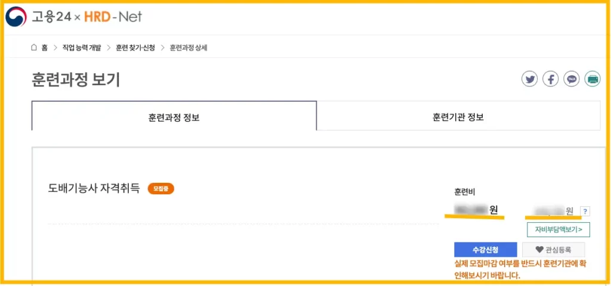Image resolution: width=611 pixels, height=286 pixels.
Task: Select 훈련과정 상세 breadcrumb item
Action: [x=188, y=48]
